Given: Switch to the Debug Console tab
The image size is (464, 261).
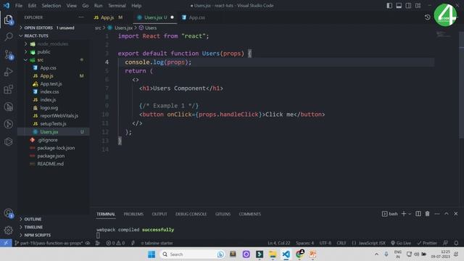Looking at the screenshot, I should [191, 214].
